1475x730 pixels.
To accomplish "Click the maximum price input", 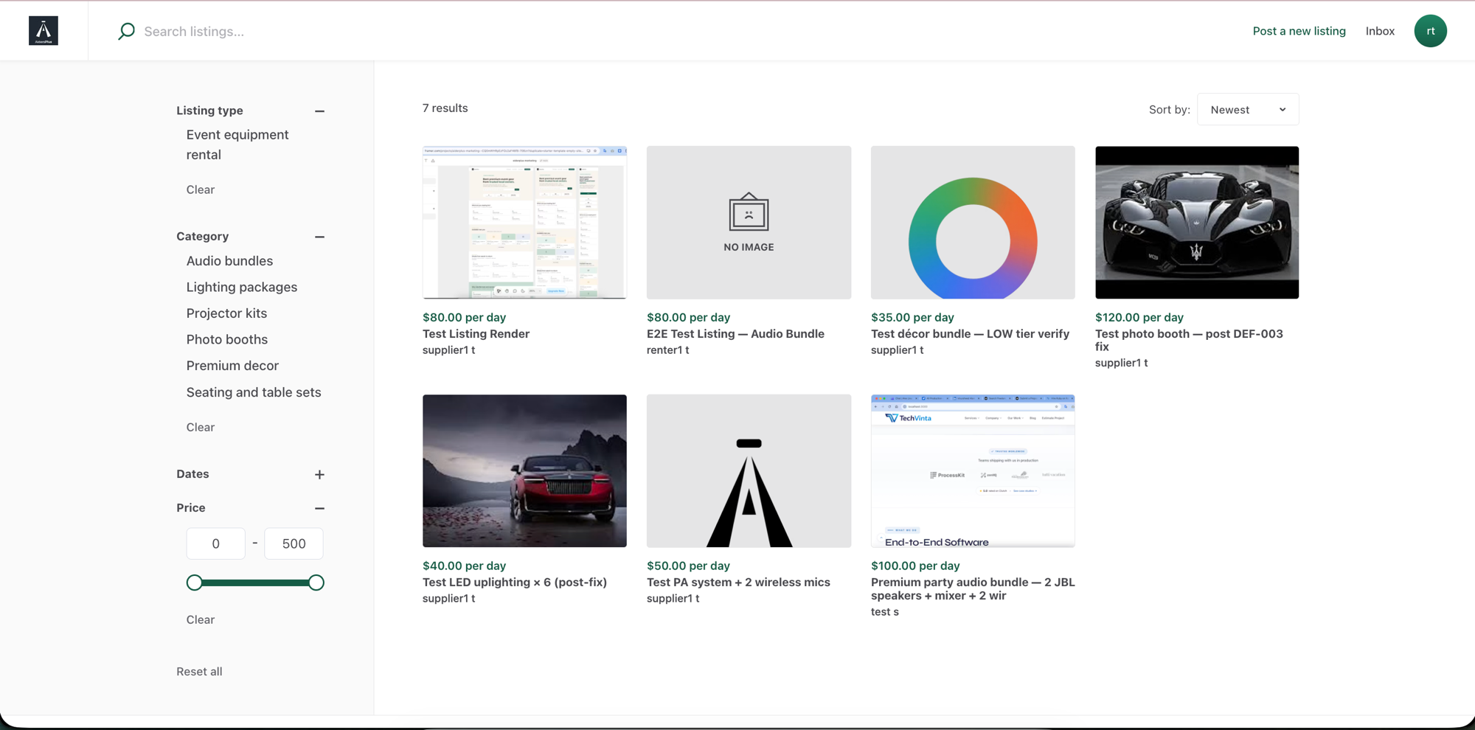I will pos(294,543).
